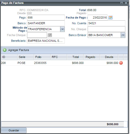Click the Banco field containing SANTANDER
Viewport: 130px width, 134px height.
(x=46, y=23)
